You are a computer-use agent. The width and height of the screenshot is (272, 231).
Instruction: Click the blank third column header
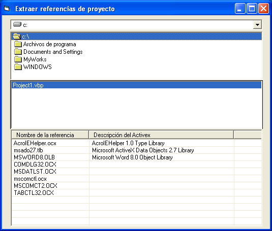248,135
